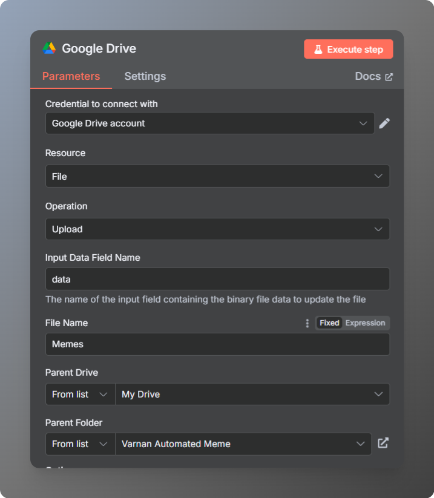Click the Resource label
Screen dimensions: 434x498
(x=65, y=153)
